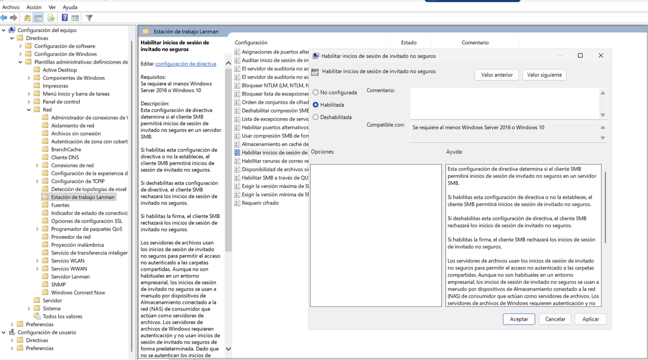Click the Export list toolbar icon
The height and width of the screenshot is (360, 648).
(51, 18)
